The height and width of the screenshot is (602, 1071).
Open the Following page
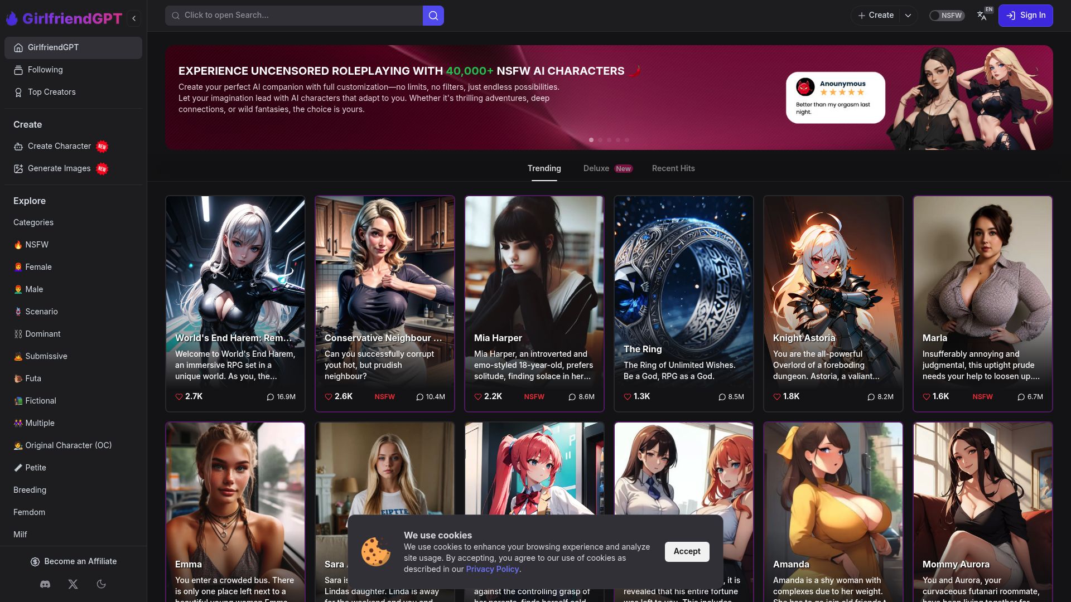click(73, 70)
